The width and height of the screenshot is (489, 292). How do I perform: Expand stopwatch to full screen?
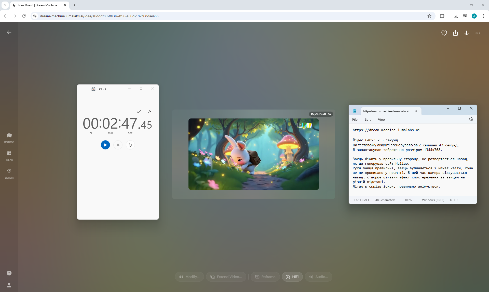coord(139,112)
